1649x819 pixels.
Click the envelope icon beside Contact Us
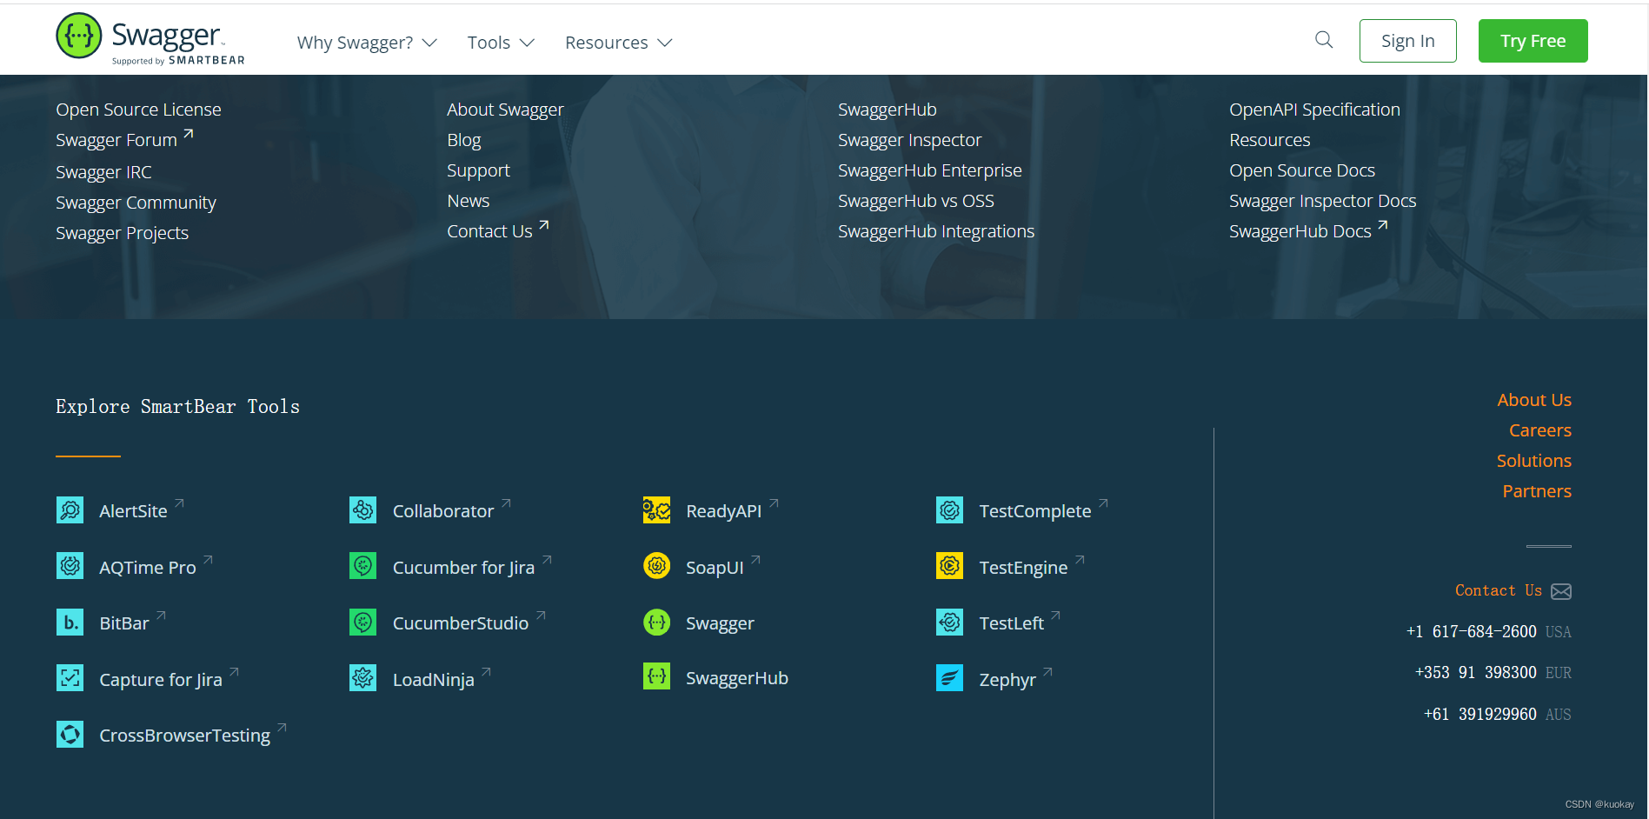click(x=1561, y=592)
